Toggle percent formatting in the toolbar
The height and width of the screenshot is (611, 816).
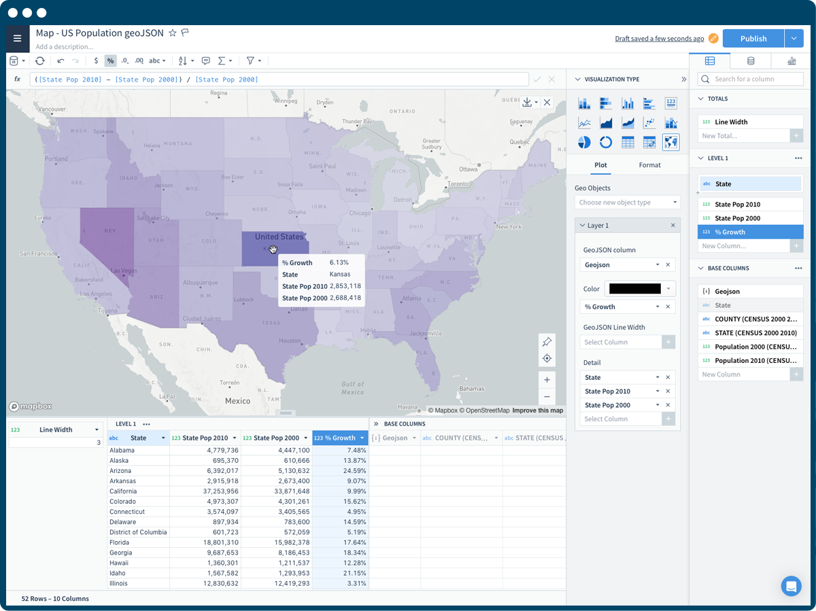(110, 60)
